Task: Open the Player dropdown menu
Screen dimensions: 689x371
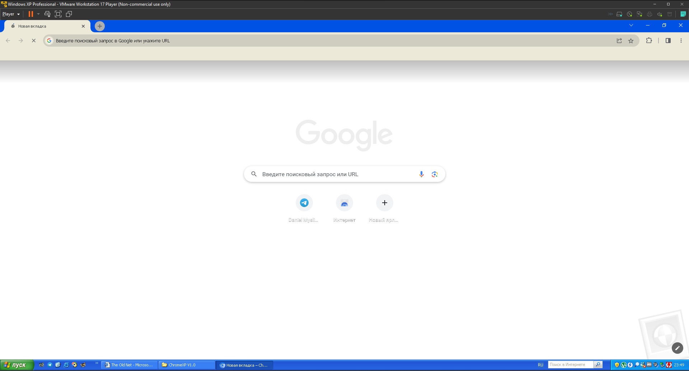Action: 11,14
